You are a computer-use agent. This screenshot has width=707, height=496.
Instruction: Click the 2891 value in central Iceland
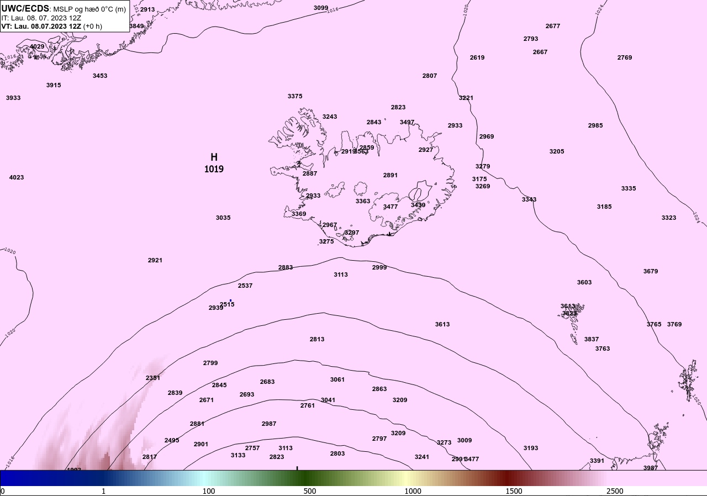(391, 175)
